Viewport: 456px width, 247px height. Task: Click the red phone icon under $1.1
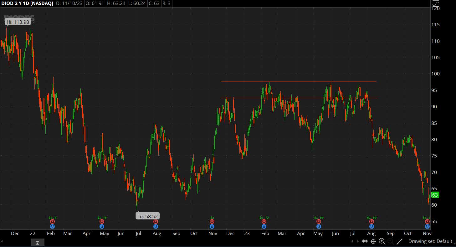(427, 222)
